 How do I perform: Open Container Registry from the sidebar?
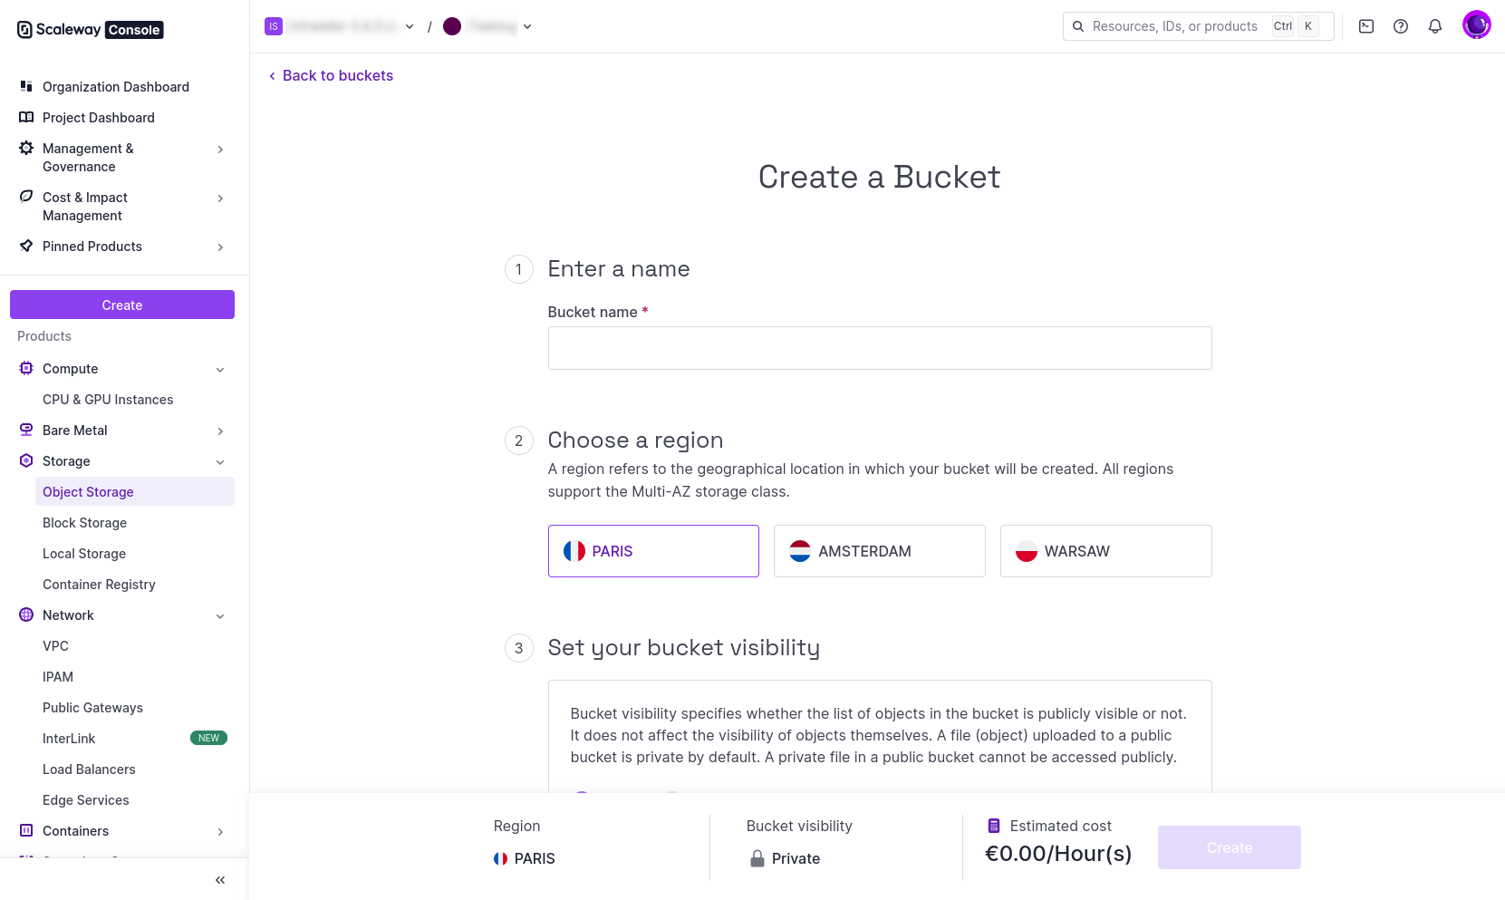99,584
